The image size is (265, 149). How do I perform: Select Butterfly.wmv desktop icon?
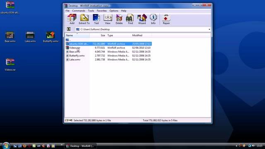51,37
